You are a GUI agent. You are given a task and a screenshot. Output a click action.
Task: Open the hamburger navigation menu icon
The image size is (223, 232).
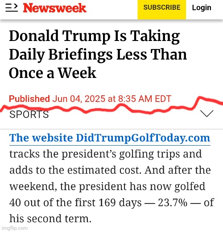click(12, 8)
